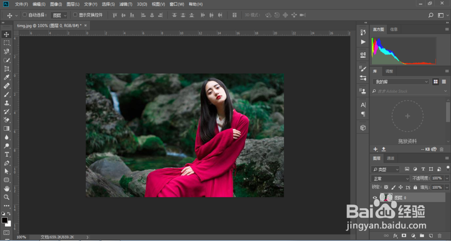Open the 图像(I) menu
The image size is (451, 241).
(x=56, y=5)
